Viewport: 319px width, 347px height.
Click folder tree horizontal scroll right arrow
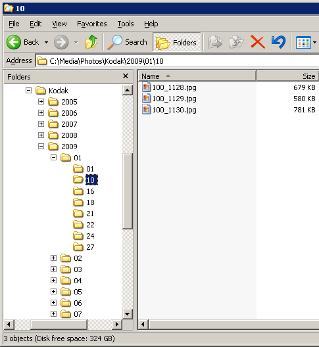[116, 325]
